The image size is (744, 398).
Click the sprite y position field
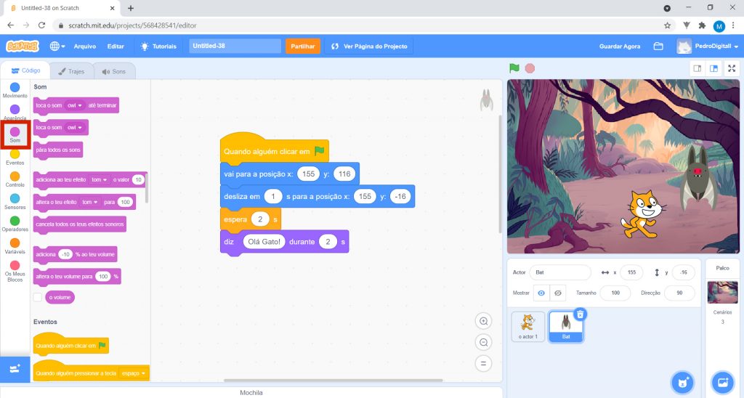pyautogui.click(x=683, y=272)
